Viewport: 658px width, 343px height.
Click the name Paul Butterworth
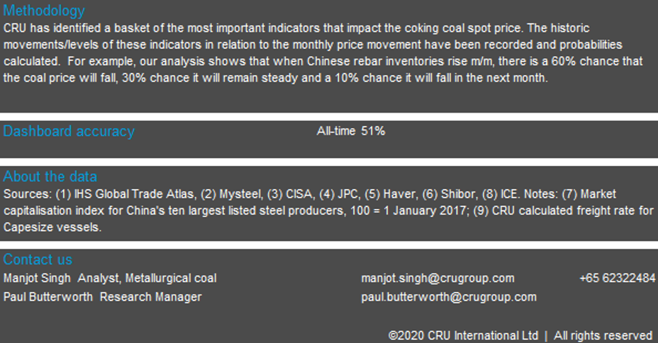(48, 297)
